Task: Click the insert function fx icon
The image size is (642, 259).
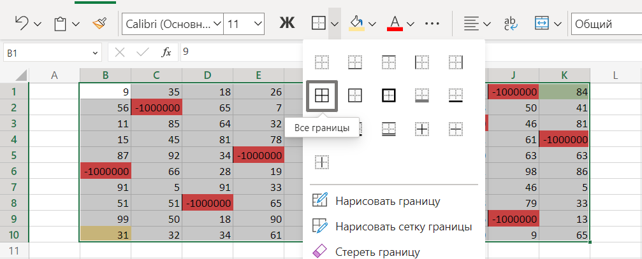Action: pyautogui.click(x=166, y=53)
